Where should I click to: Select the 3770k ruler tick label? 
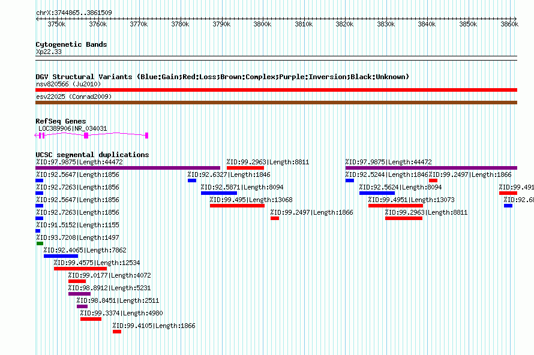click(139, 24)
